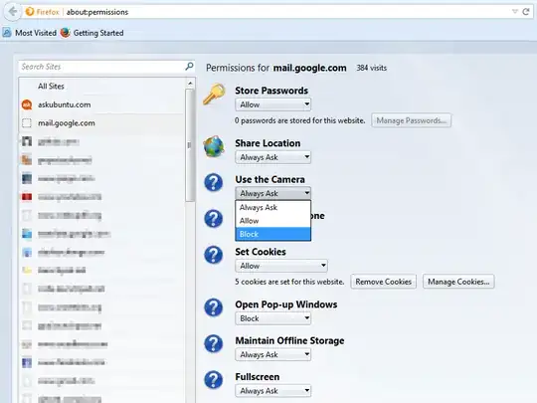Viewport: 537px width, 403px height.
Task: Select mail.google.com in the site list
Action: click(101, 123)
